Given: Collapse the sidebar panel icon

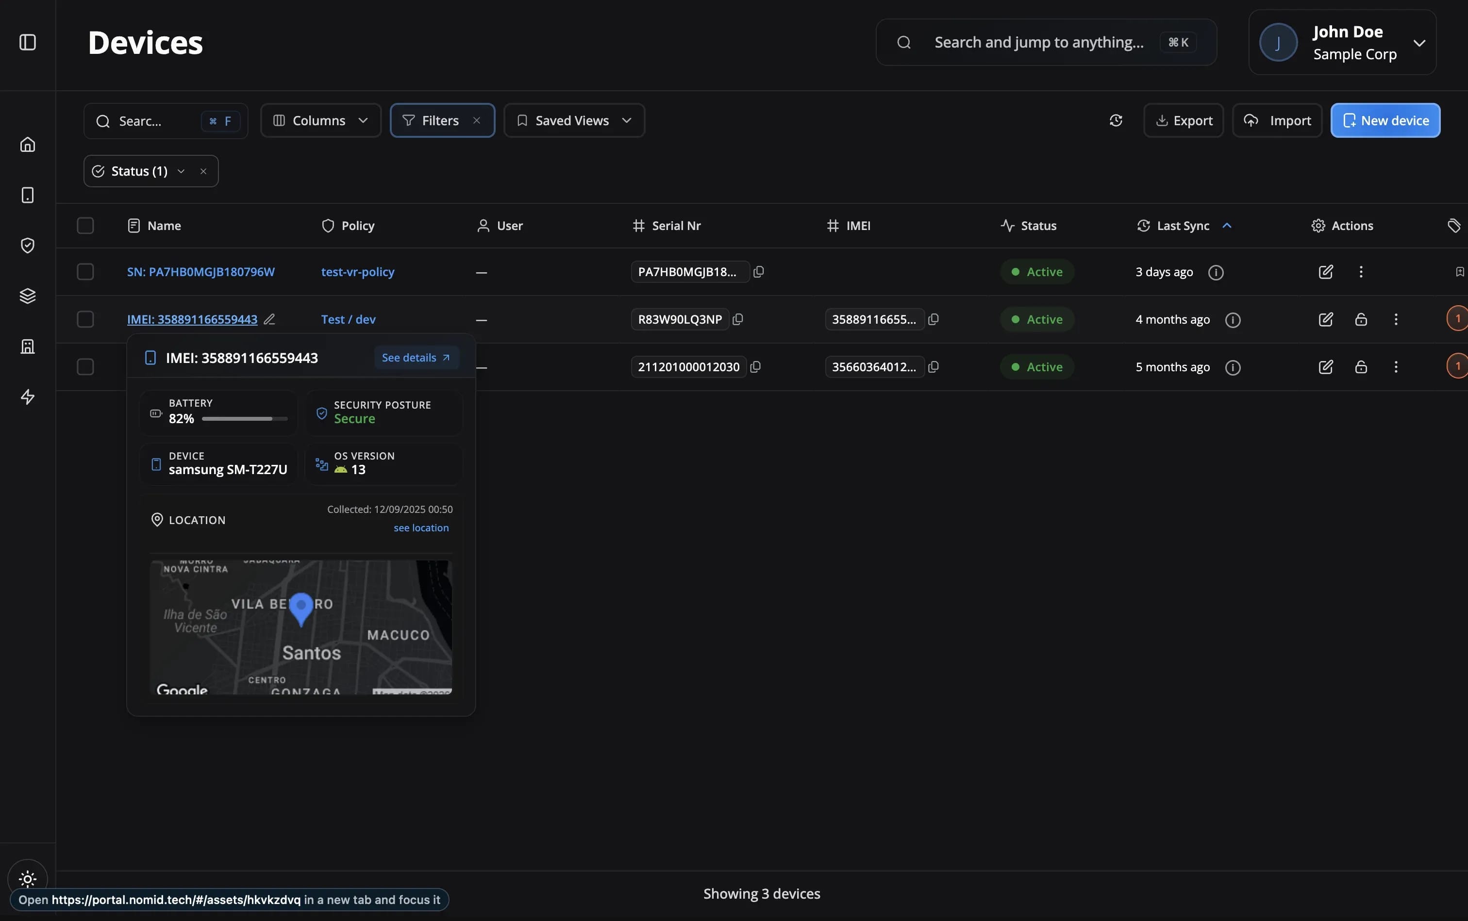Looking at the screenshot, I should (27, 42).
